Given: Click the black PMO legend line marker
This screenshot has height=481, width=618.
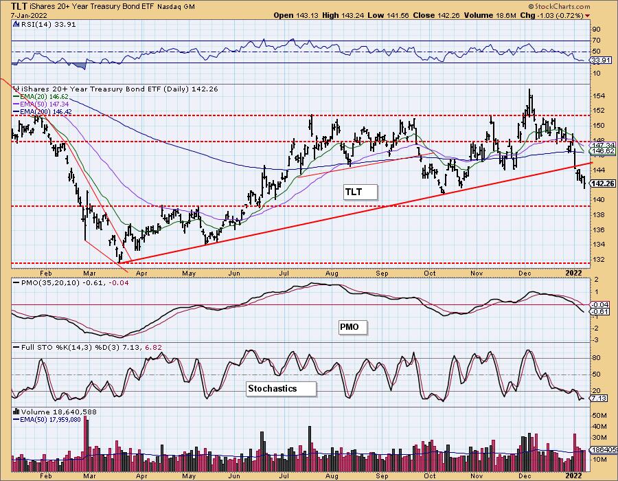Looking at the screenshot, I should click(16, 282).
